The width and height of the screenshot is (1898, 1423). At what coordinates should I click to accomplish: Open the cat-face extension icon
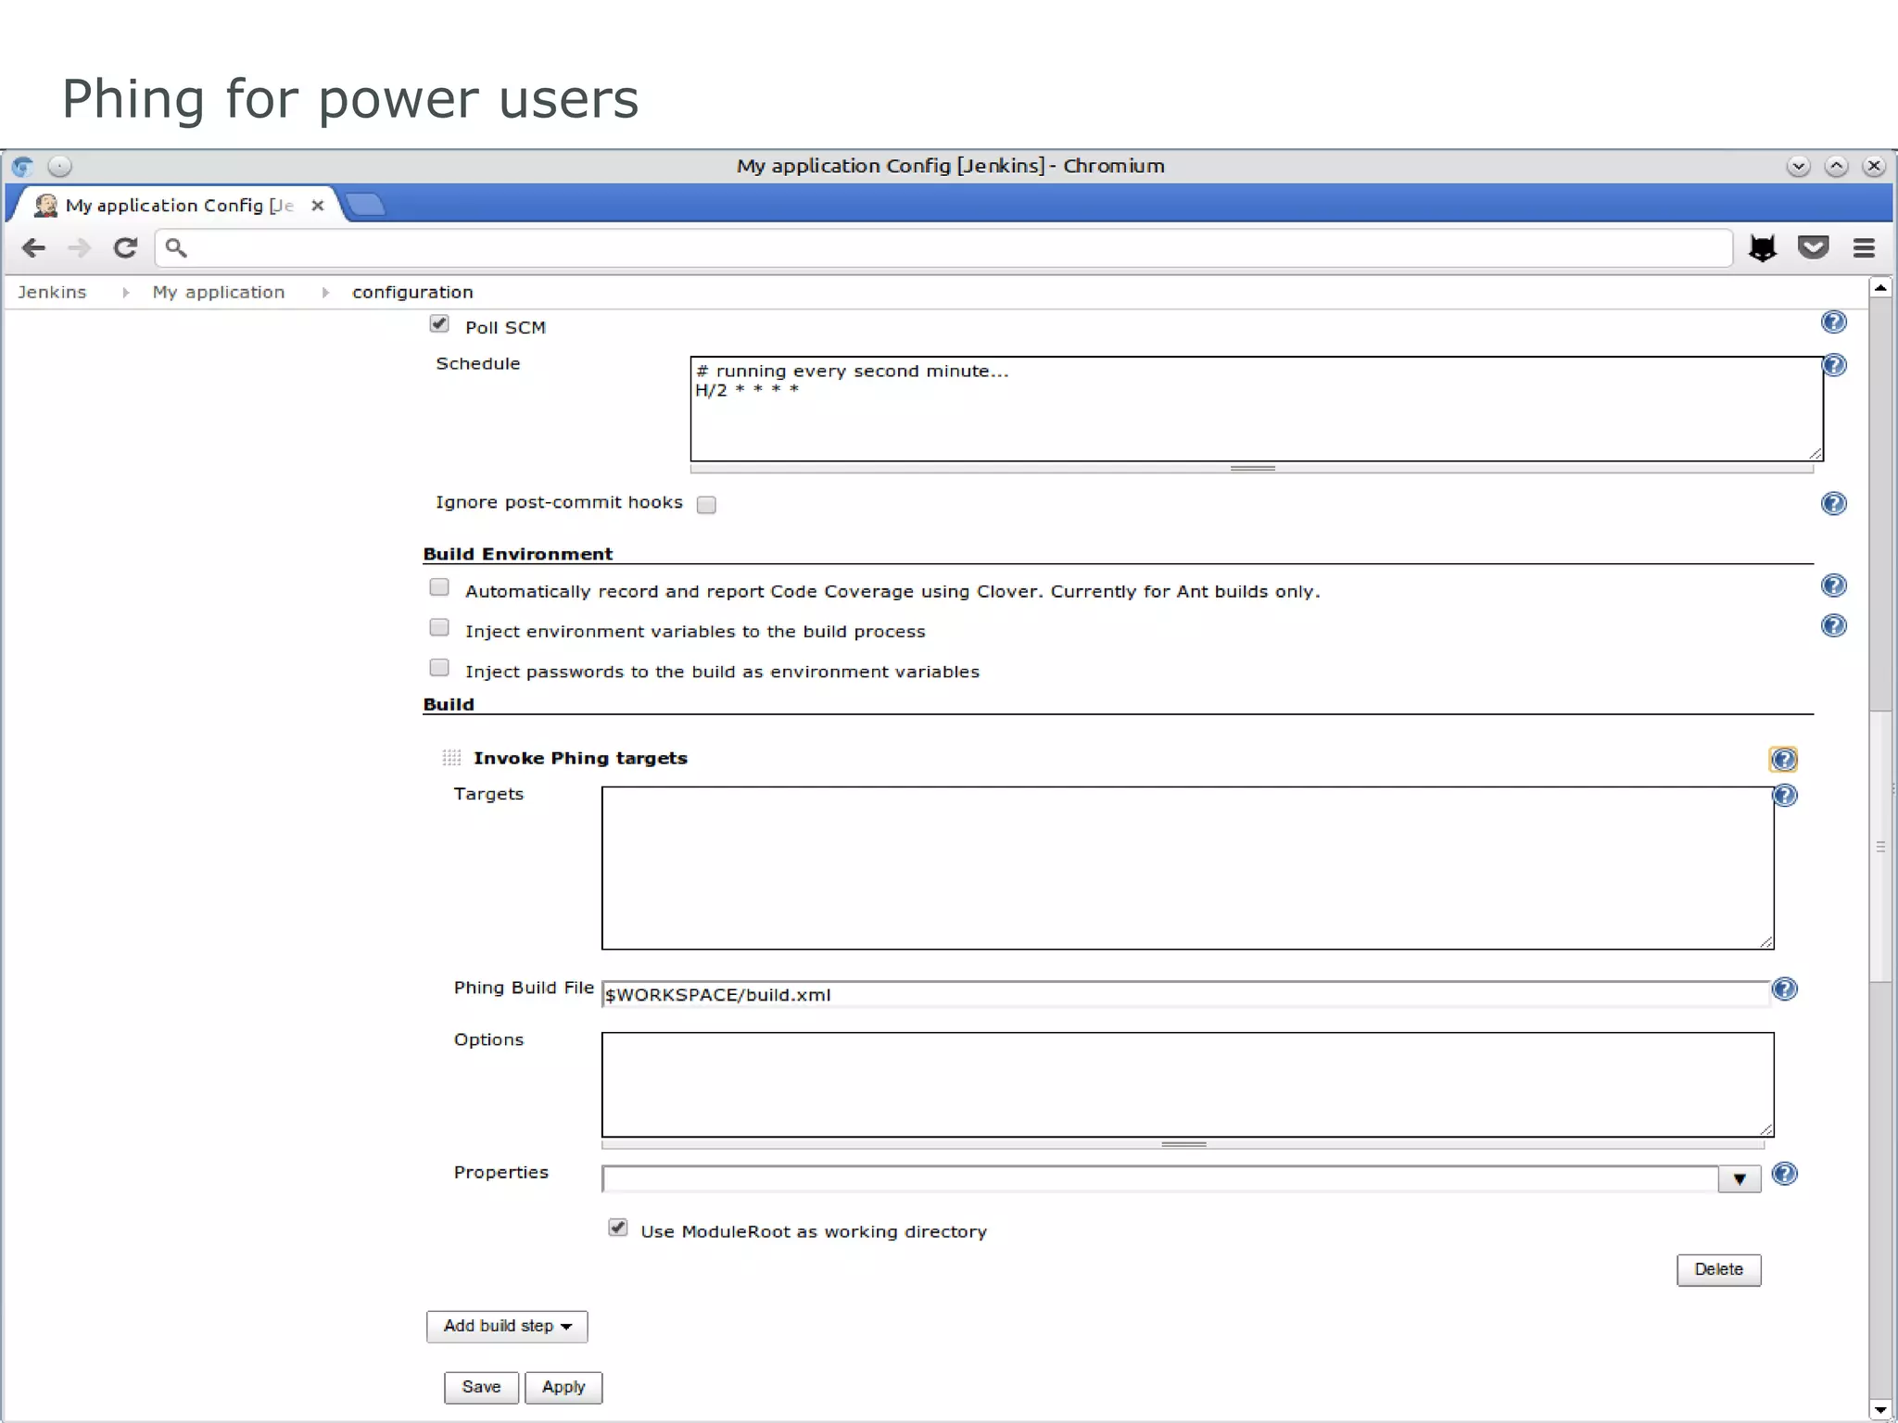1763,248
